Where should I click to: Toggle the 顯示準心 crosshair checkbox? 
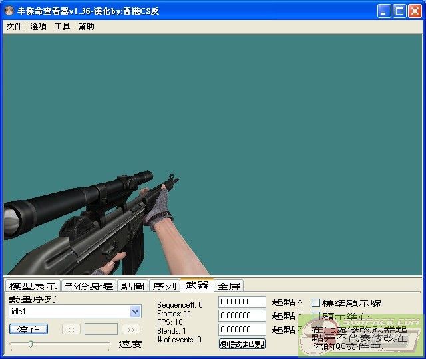316,316
